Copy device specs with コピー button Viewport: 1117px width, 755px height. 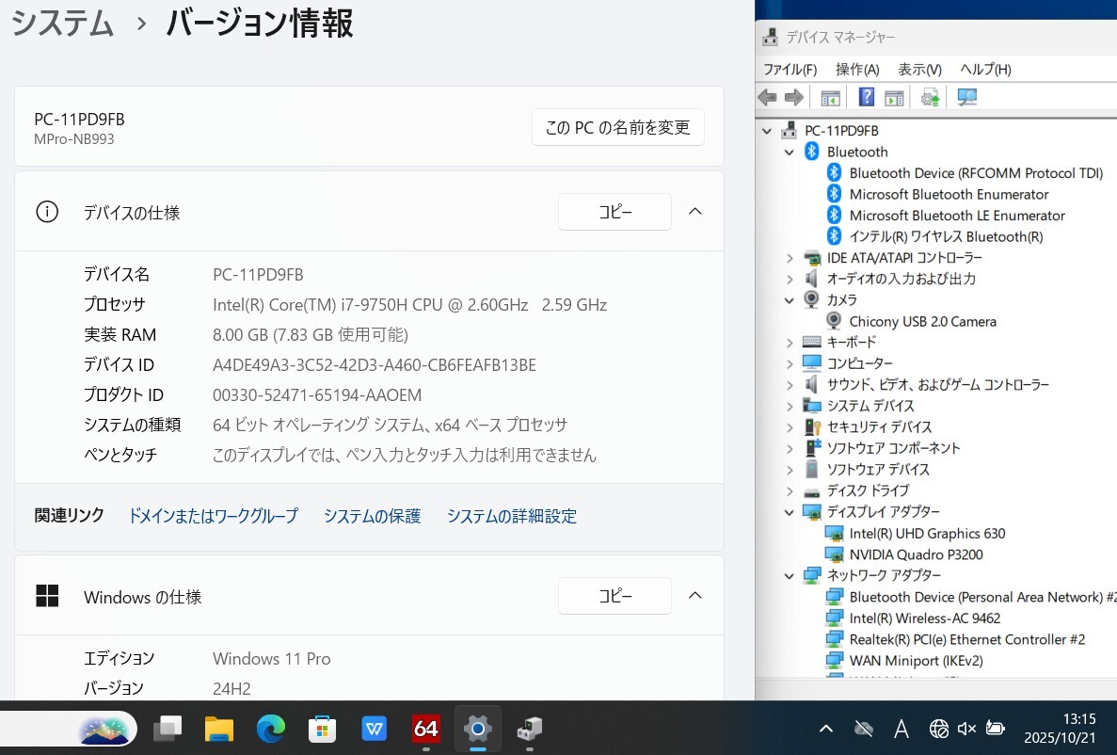point(614,212)
